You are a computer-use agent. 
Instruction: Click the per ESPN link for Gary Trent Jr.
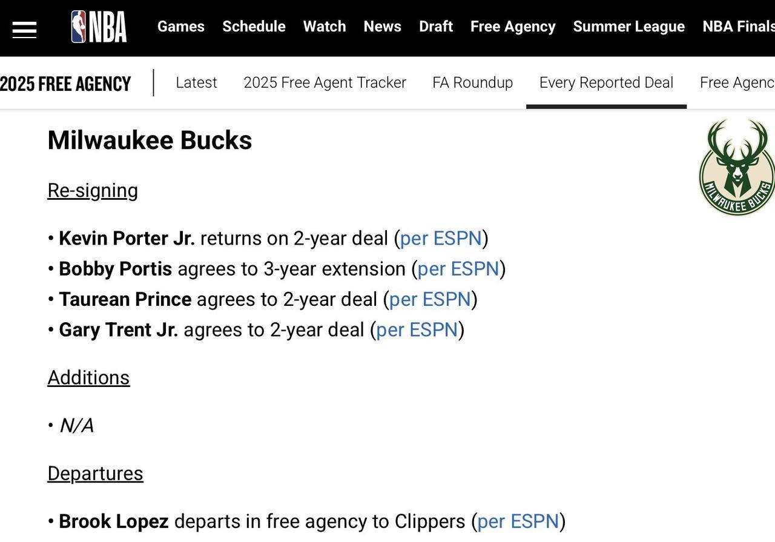tap(417, 329)
